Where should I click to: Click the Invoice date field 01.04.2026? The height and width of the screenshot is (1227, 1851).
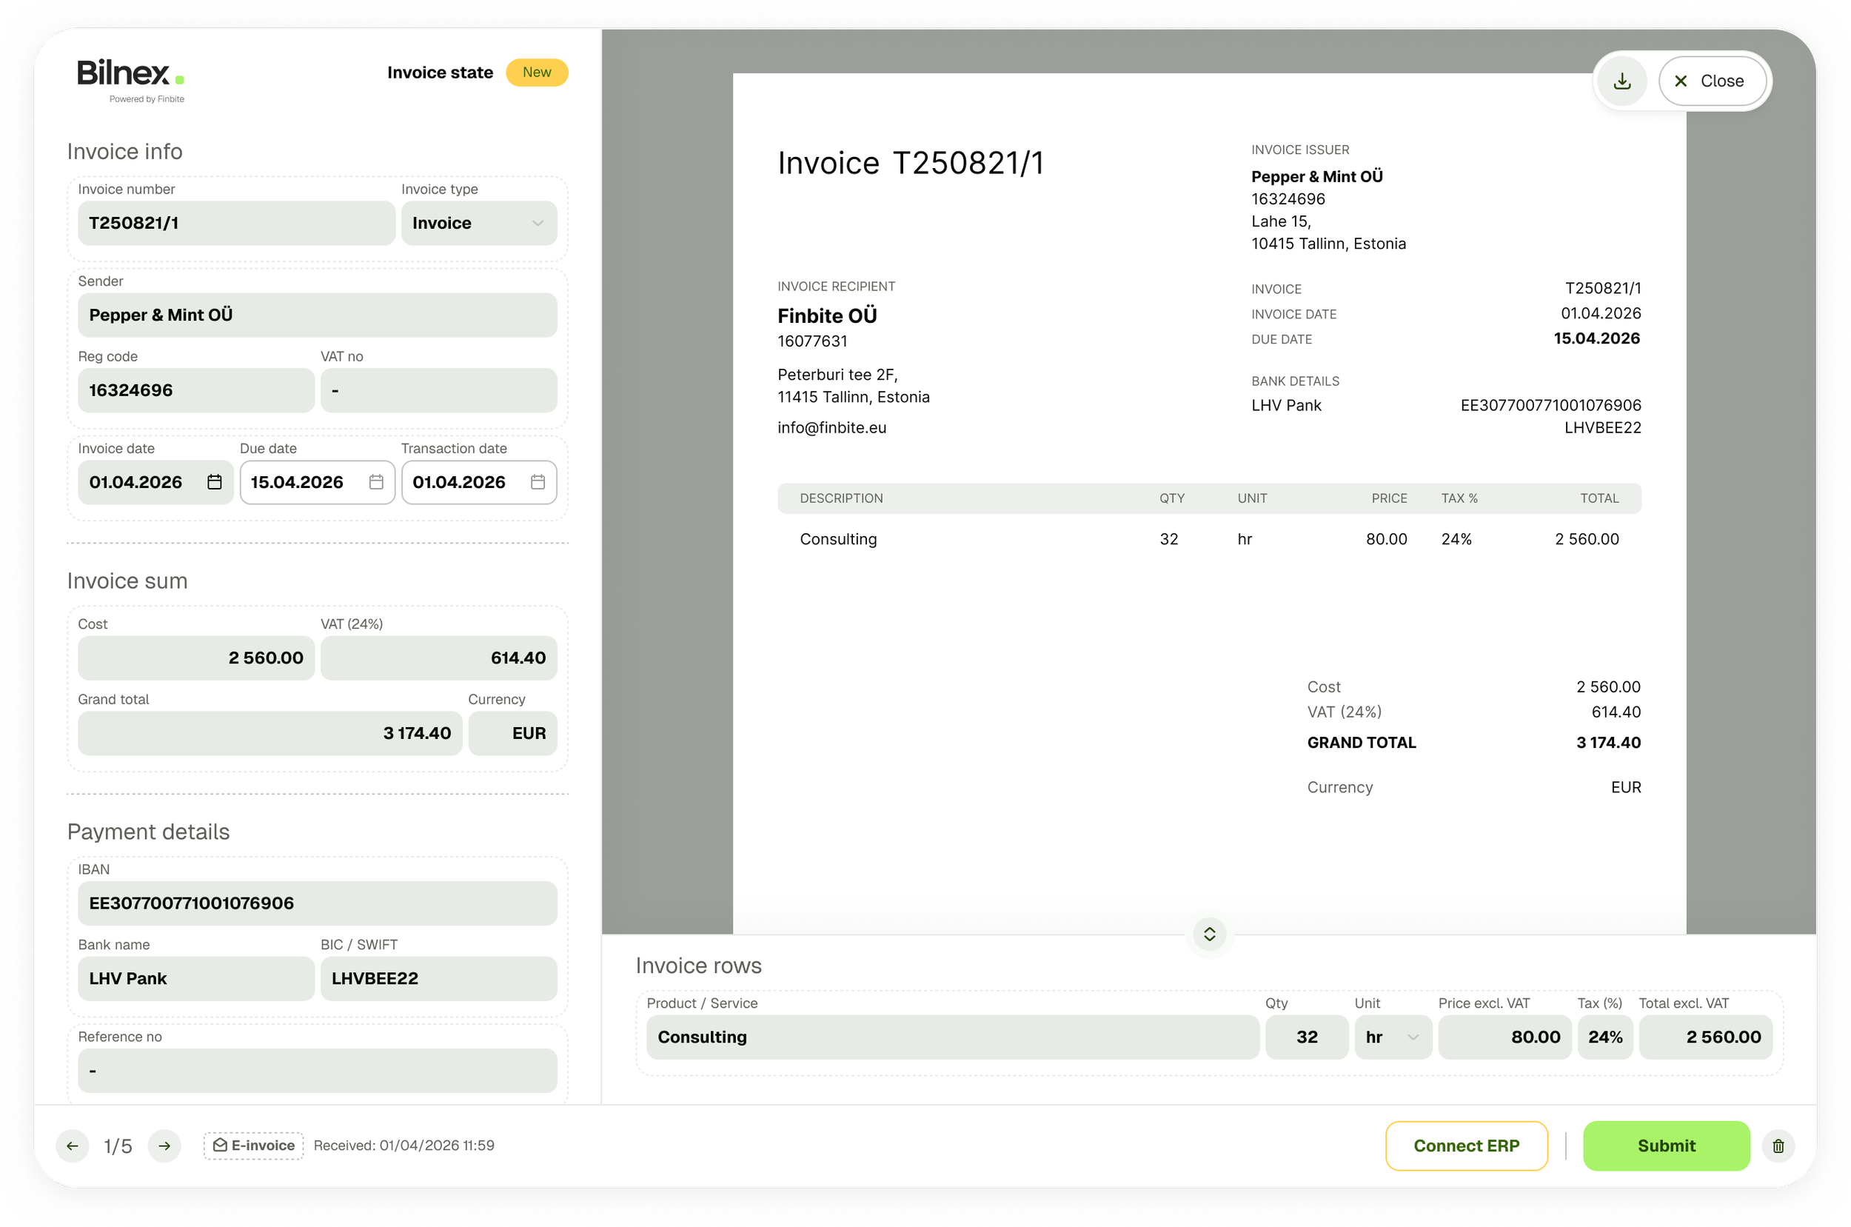tap(155, 482)
